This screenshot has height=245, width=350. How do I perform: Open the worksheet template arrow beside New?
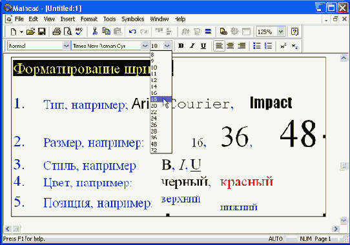tap(21, 32)
